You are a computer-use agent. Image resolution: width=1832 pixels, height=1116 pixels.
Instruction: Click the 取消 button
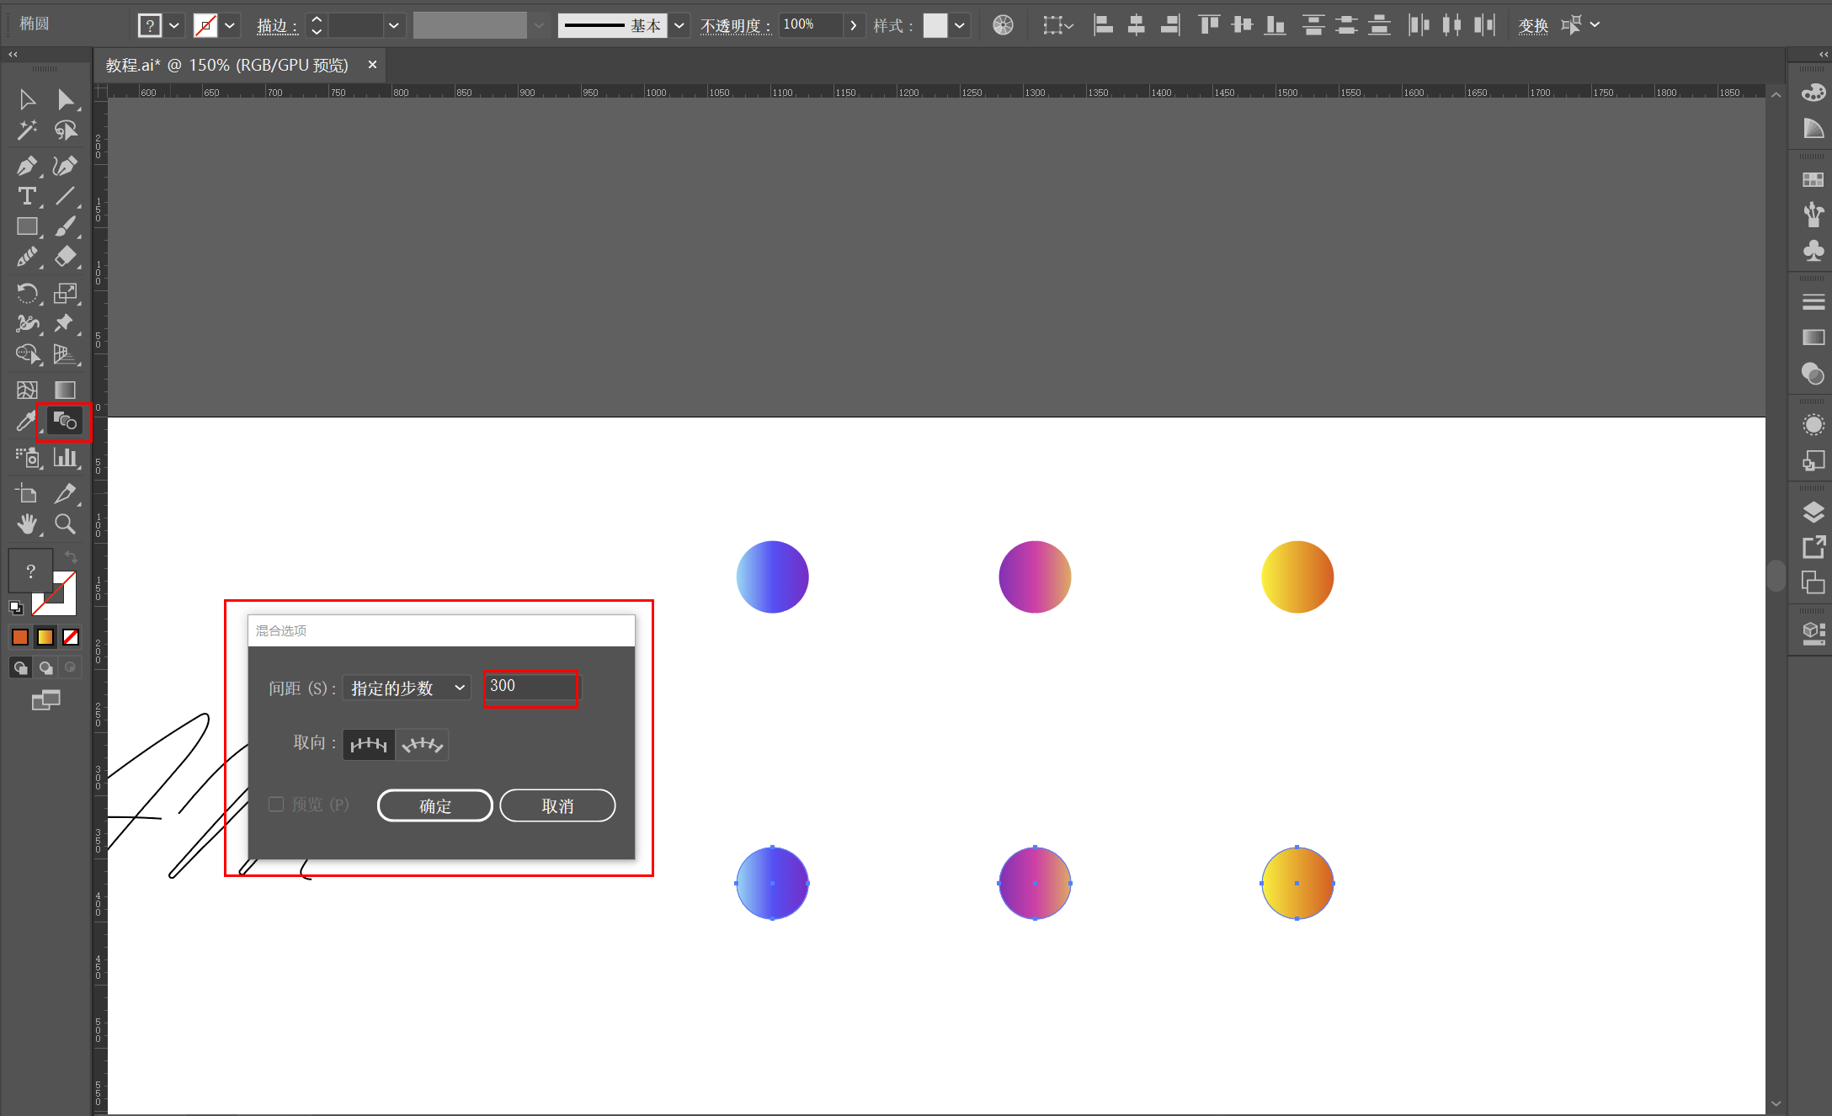557,805
